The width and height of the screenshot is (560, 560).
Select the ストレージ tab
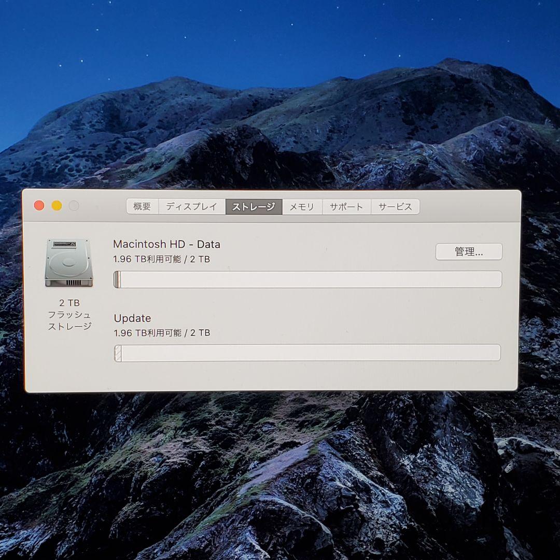pos(254,206)
